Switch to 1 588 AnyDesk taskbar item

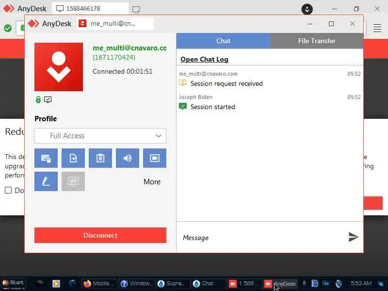point(242,283)
